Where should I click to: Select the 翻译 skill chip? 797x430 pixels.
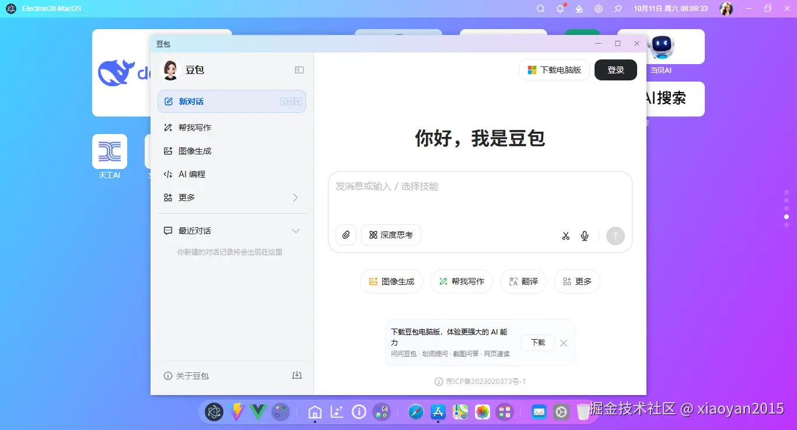[x=523, y=281]
